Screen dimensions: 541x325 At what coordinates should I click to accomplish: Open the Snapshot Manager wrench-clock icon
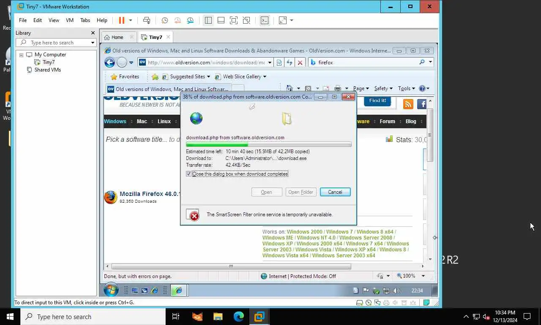(x=190, y=20)
